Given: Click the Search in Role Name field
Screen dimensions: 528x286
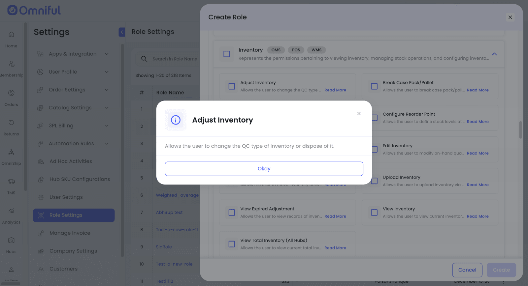Looking at the screenshot, I should click(175, 59).
